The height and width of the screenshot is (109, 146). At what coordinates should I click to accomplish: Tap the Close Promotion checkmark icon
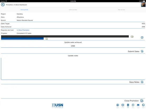[142, 101]
